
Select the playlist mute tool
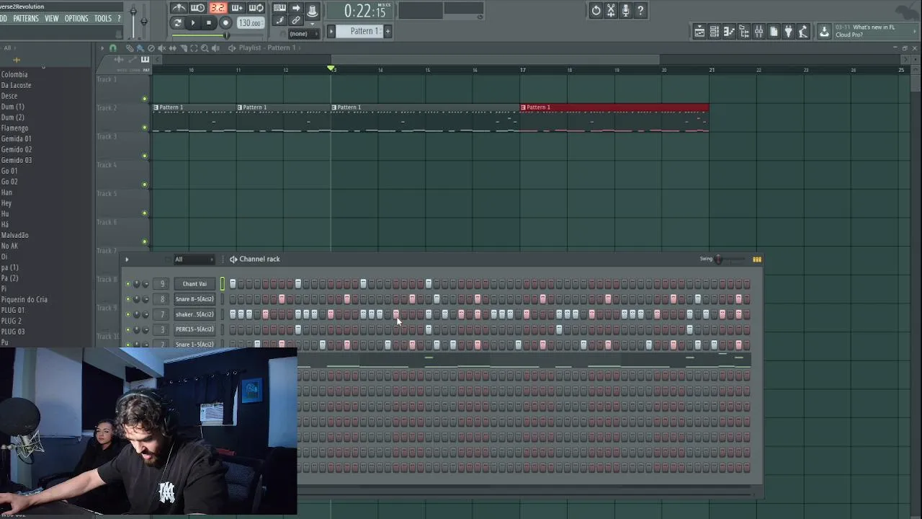(162, 48)
